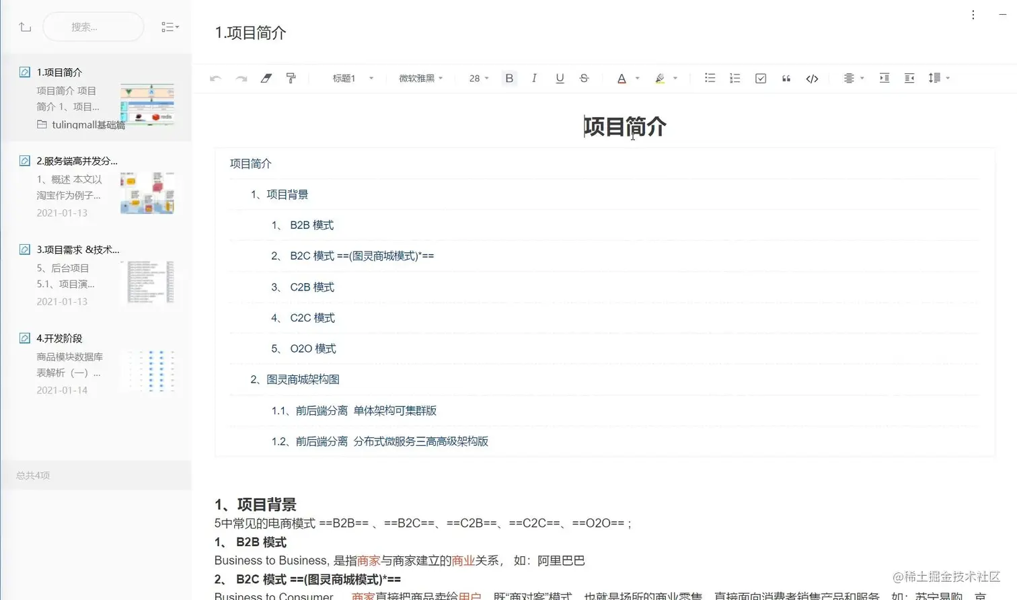1017x600 pixels.
Task: Jump to TOC entry 4、C2C 模式
Action: point(303,318)
